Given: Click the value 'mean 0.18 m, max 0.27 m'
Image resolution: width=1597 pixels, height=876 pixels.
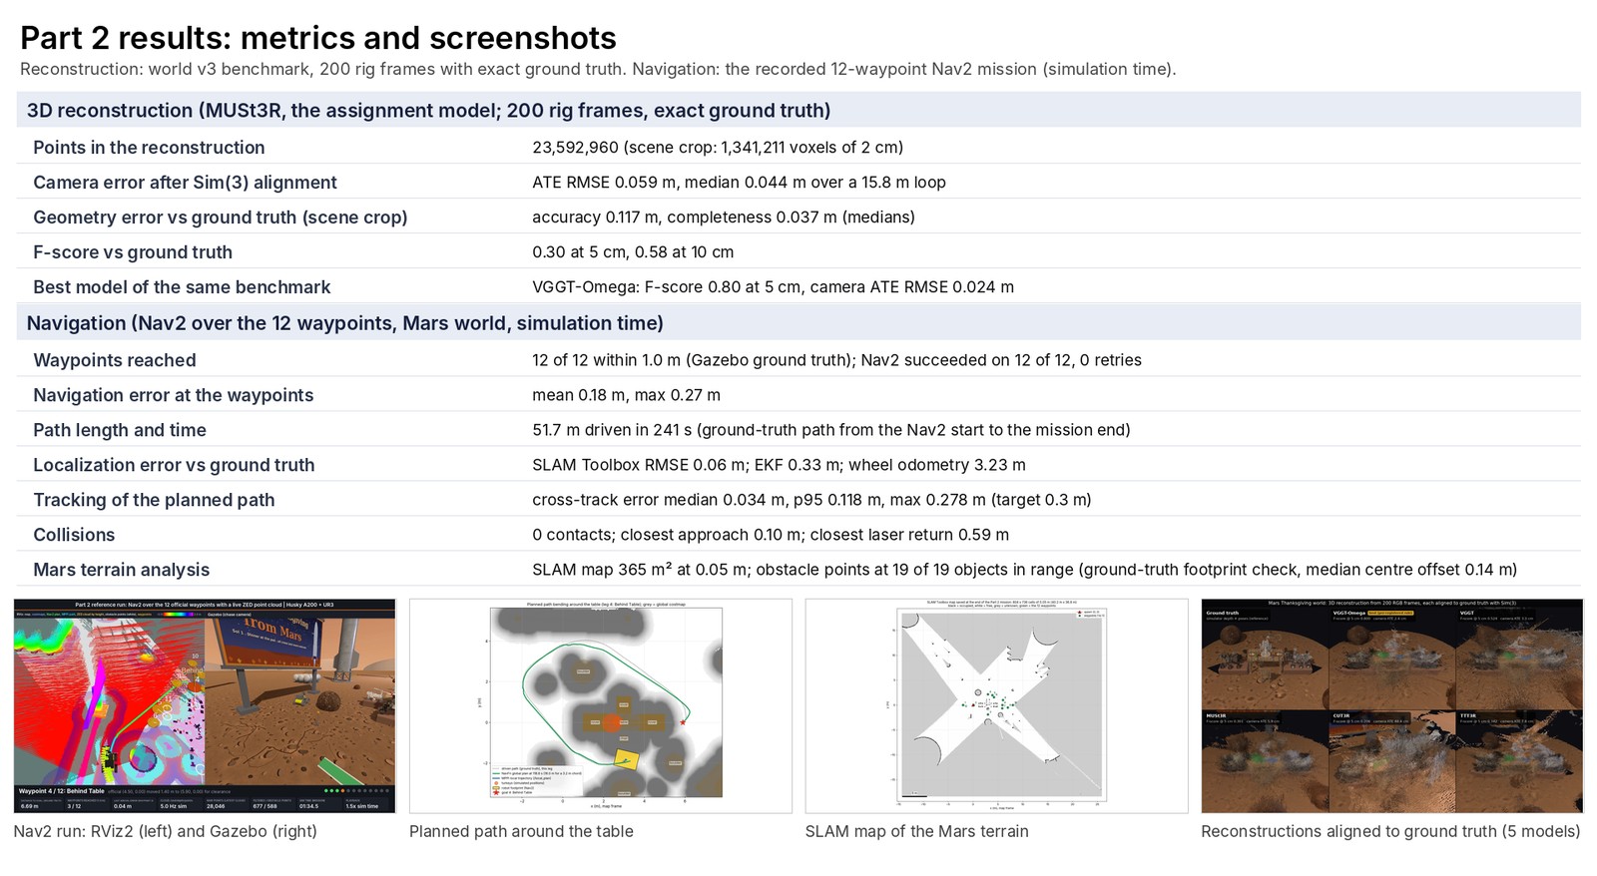Looking at the screenshot, I should 626,395.
